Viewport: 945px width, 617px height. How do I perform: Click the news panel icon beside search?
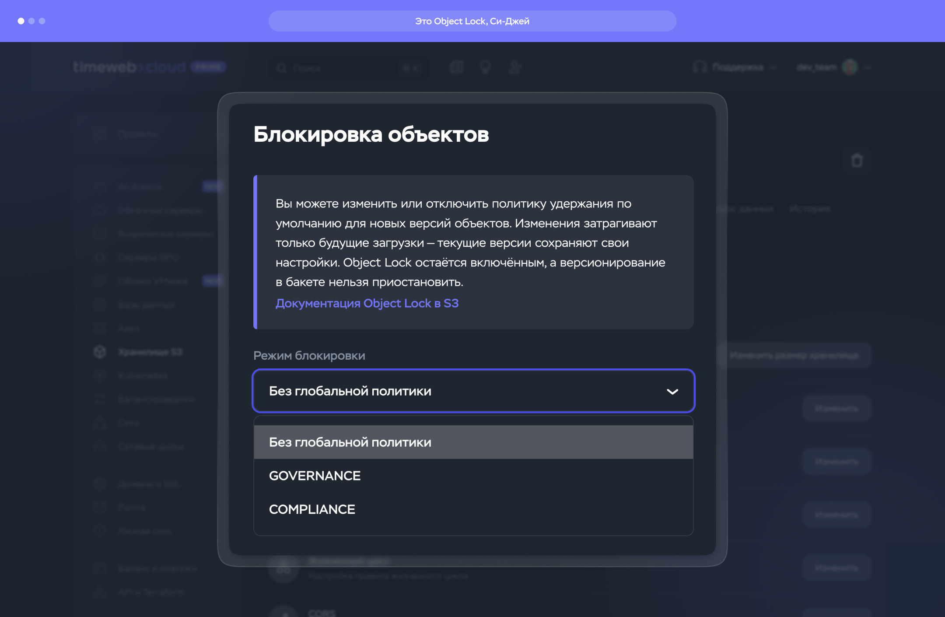pos(456,67)
